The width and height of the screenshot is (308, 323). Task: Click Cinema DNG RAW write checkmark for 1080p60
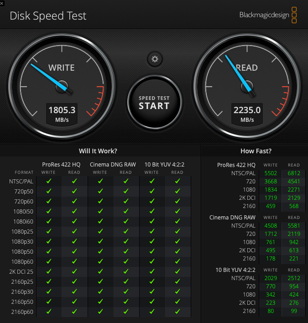[100, 261]
